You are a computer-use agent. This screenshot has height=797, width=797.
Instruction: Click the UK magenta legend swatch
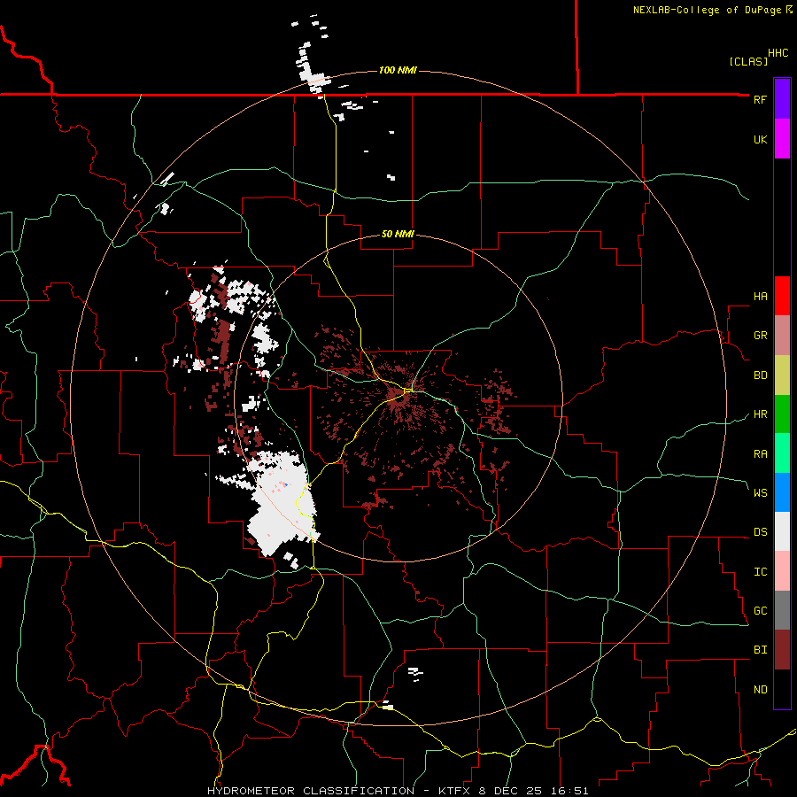782,139
